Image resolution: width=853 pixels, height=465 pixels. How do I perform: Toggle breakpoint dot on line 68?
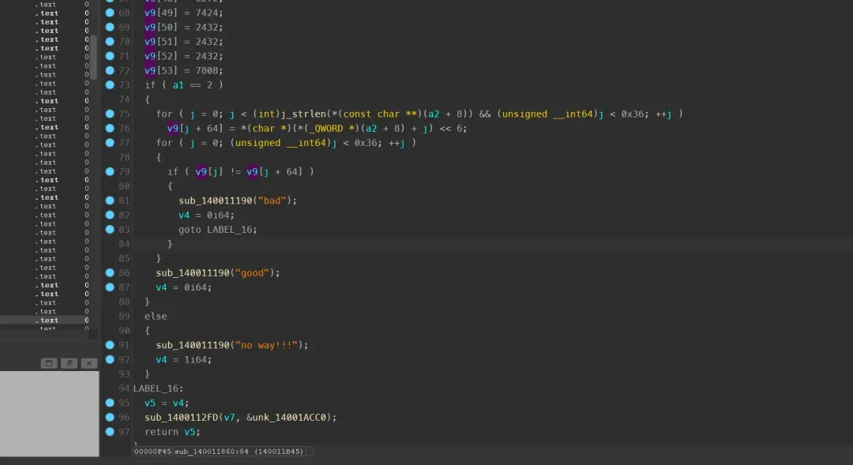point(110,13)
